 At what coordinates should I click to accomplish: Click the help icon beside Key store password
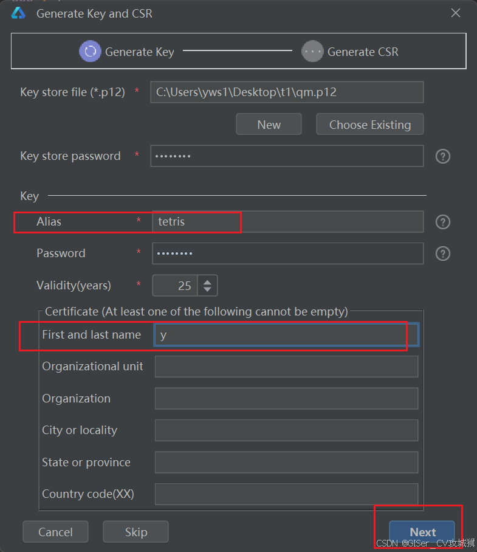point(442,156)
